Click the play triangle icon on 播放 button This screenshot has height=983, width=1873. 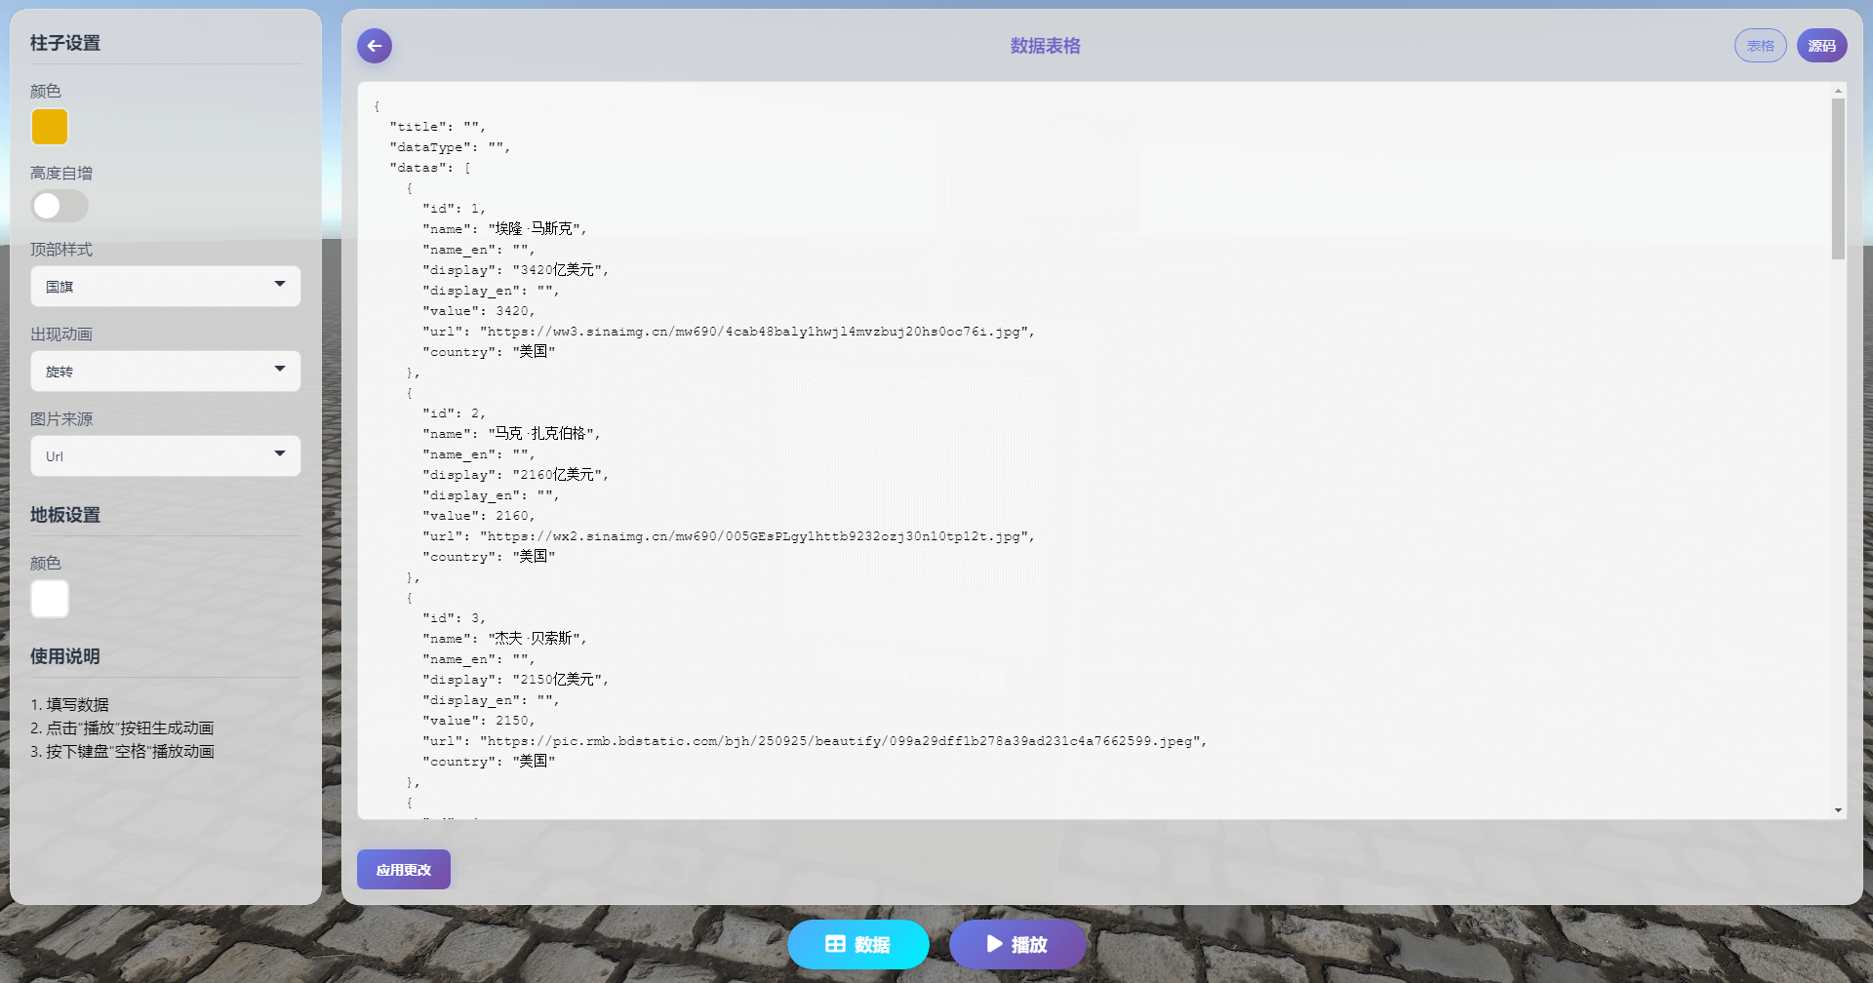(994, 944)
